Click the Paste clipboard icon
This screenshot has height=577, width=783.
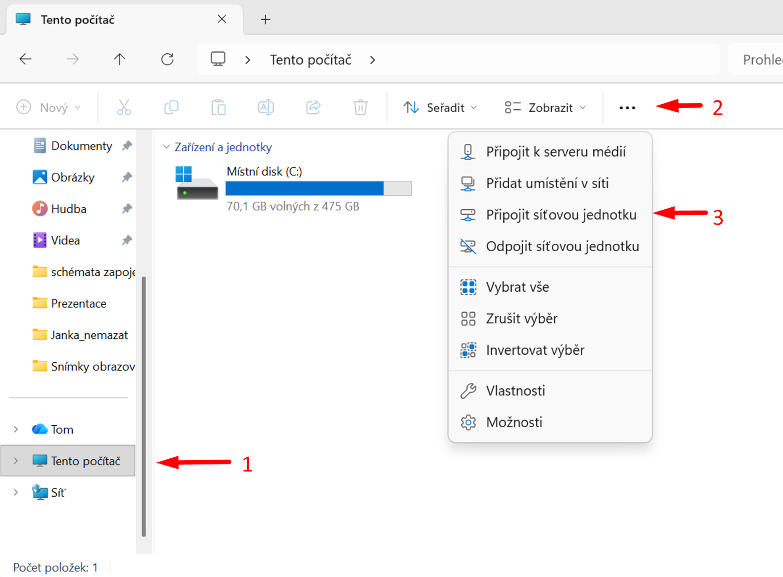point(219,108)
